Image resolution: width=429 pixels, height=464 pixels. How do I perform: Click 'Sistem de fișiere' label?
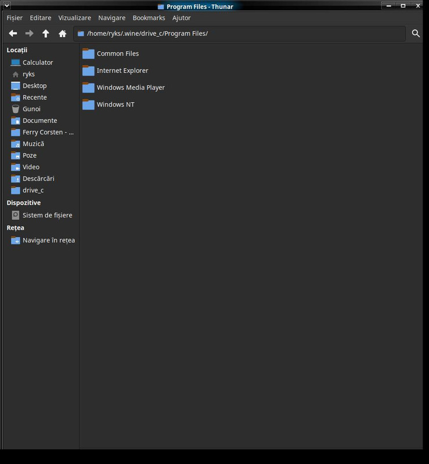[x=48, y=215]
